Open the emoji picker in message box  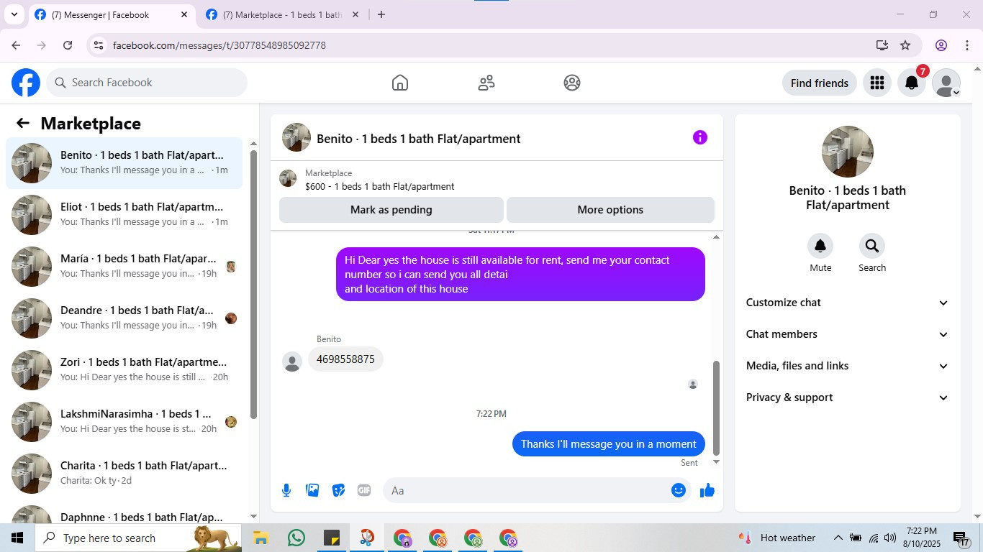tap(679, 490)
